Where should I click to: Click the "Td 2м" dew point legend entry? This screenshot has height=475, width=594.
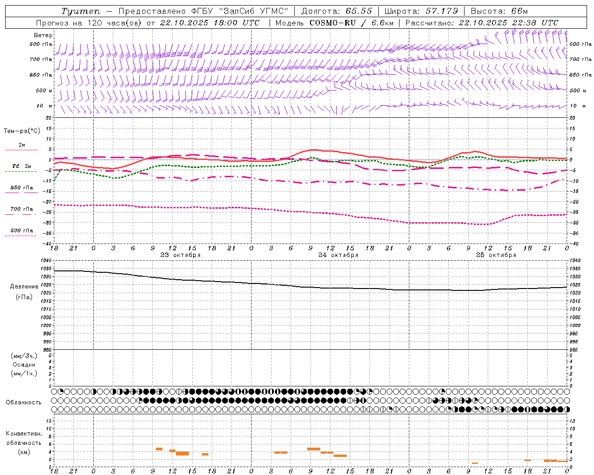21,166
